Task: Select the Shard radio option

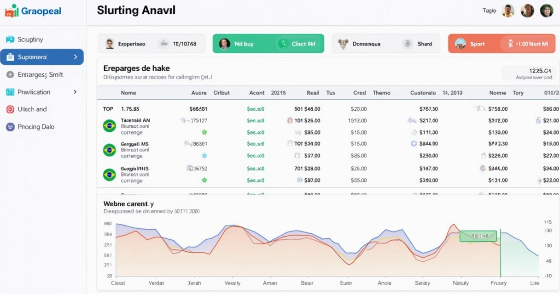Action: click(407, 44)
